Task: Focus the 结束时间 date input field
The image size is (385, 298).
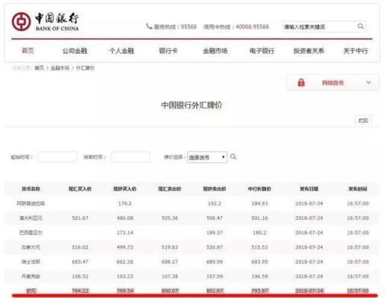Action: [130, 157]
